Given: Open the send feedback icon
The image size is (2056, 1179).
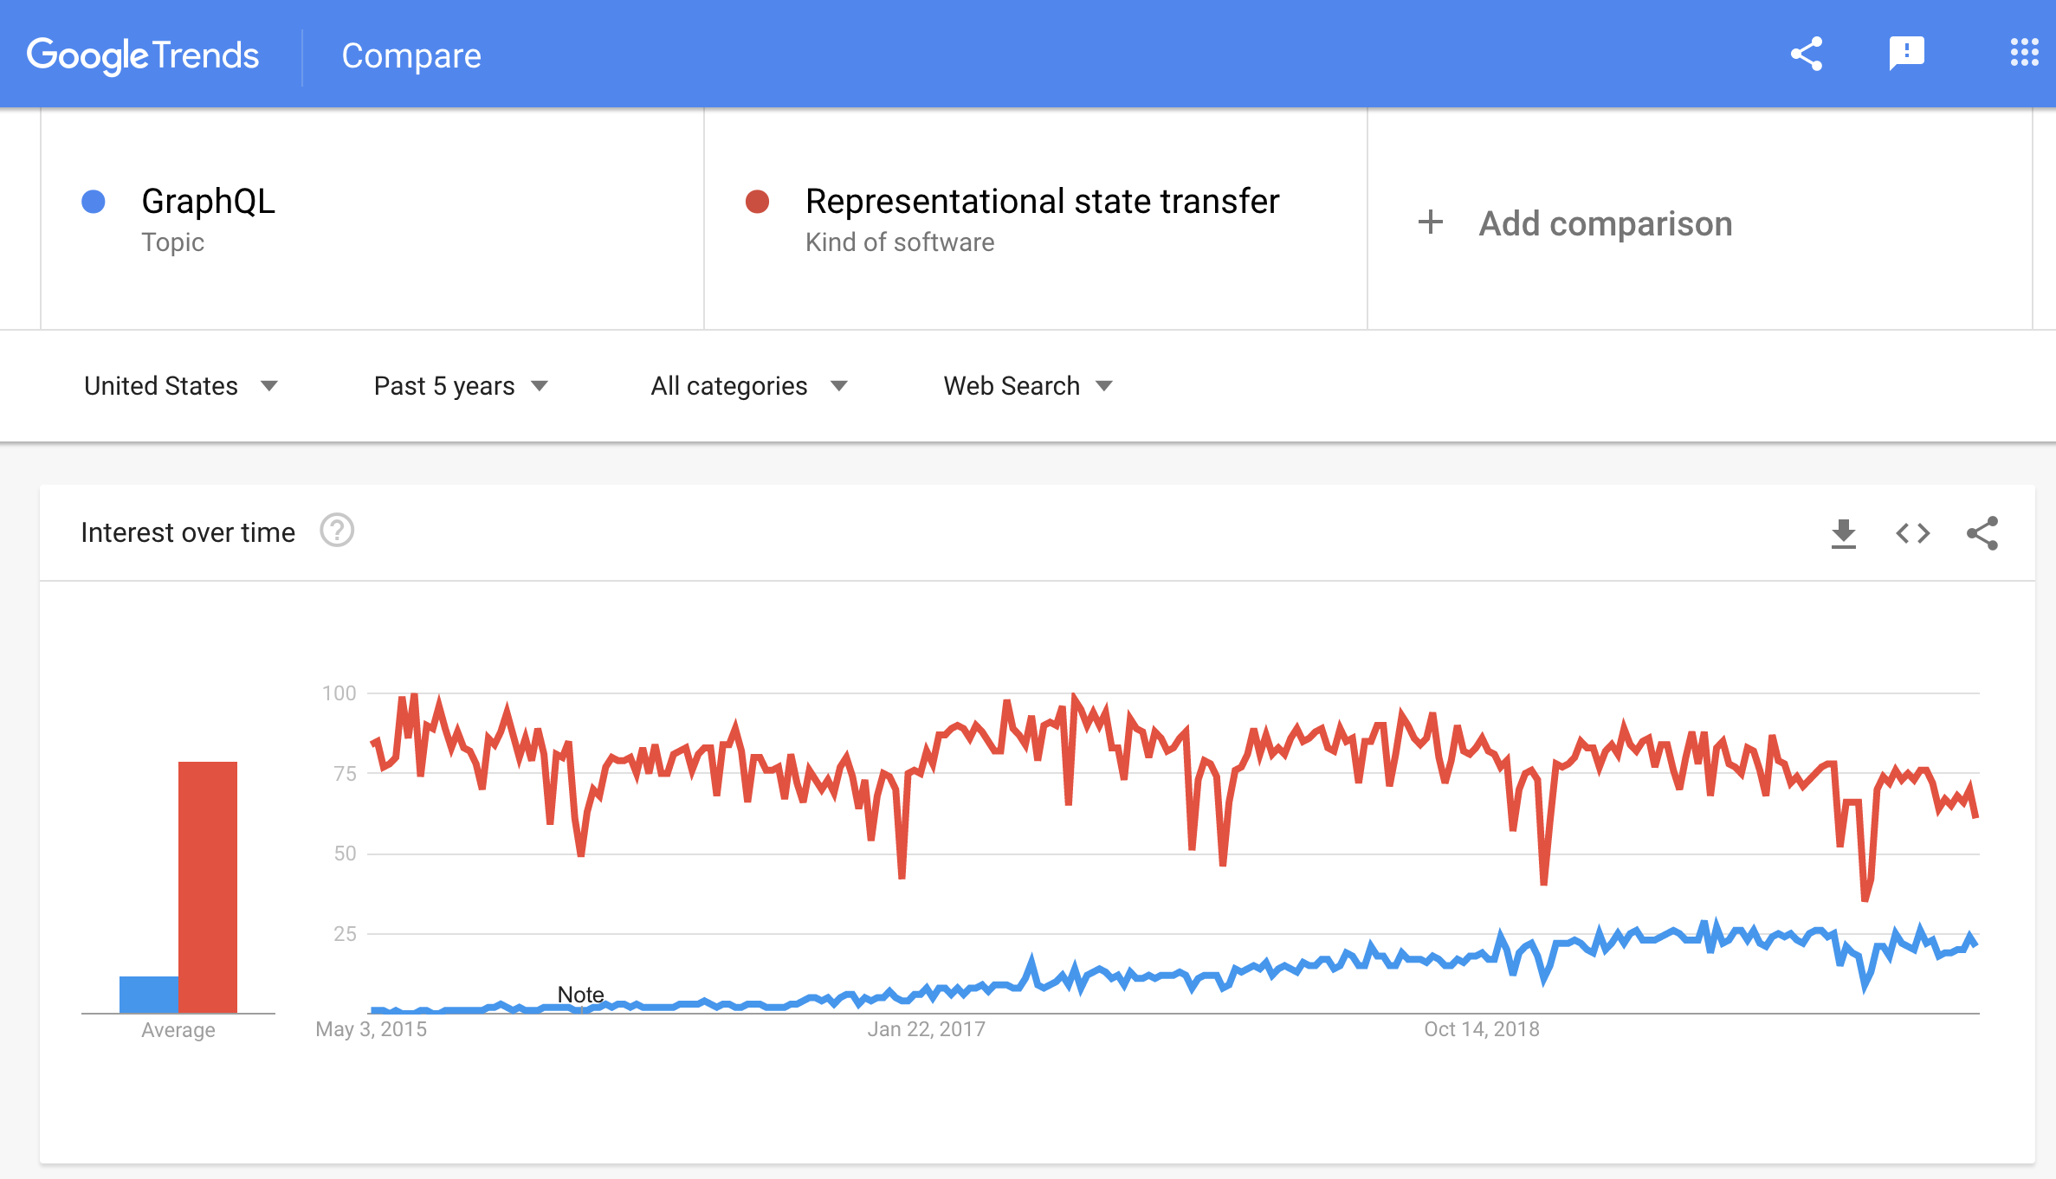Looking at the screenshot, I should (1907, 54).
